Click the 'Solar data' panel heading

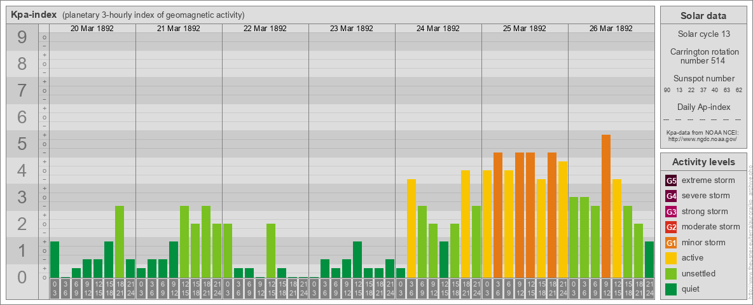(703, 16)
